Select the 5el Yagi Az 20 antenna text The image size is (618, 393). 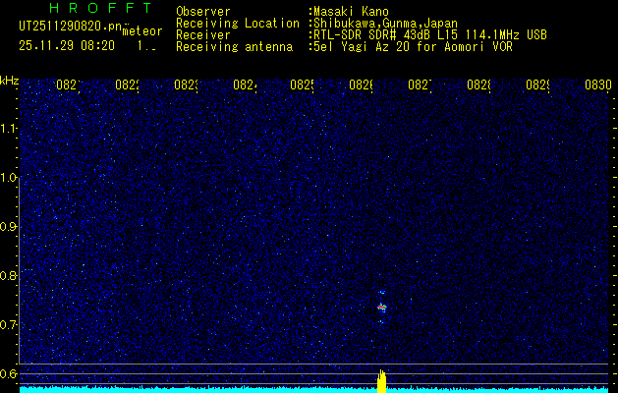click(413, 47)
